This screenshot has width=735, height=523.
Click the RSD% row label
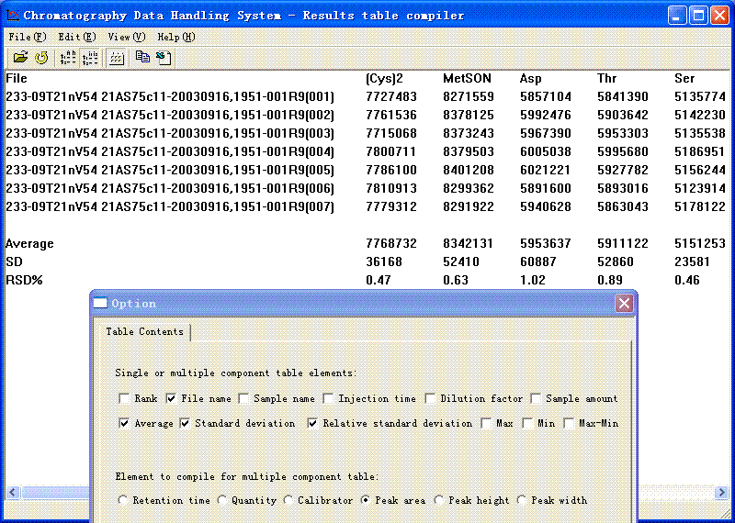[x=25, y=281]
